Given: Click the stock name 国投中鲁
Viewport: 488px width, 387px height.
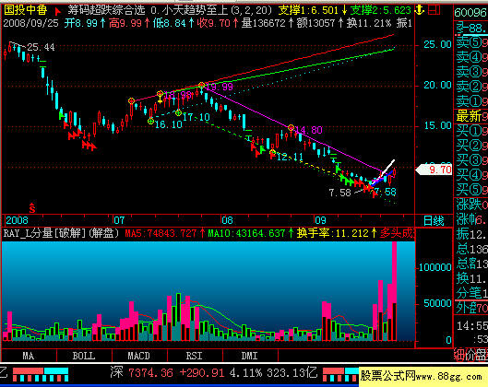Looking at the screenshot, I should tap(26, 10).
